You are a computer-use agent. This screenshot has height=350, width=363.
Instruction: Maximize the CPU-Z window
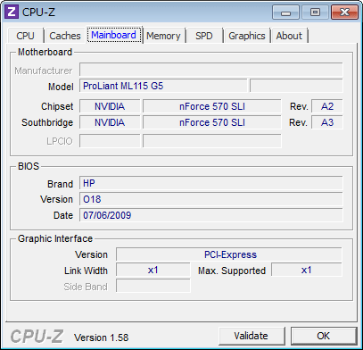point(315,12)
